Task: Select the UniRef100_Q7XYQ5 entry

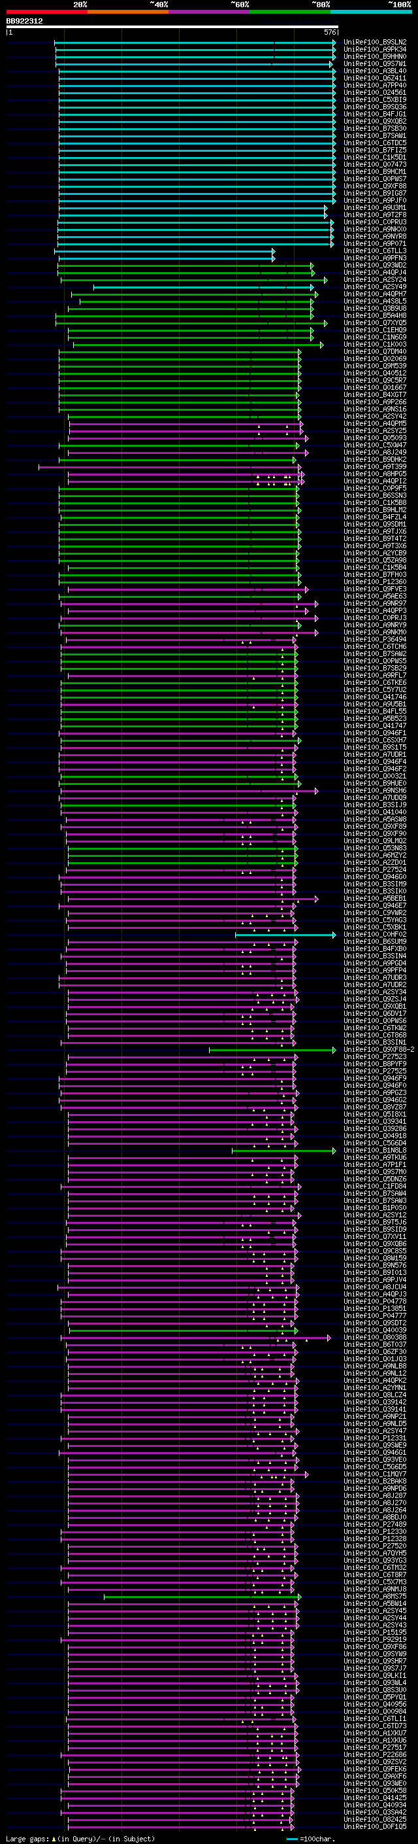Action: tap(375, 323)
